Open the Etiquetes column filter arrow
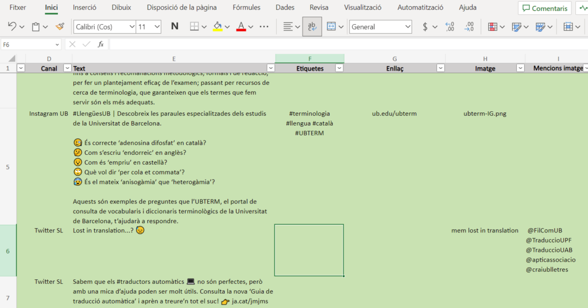Viewport: 588px width, 308px height. (339, 68)
